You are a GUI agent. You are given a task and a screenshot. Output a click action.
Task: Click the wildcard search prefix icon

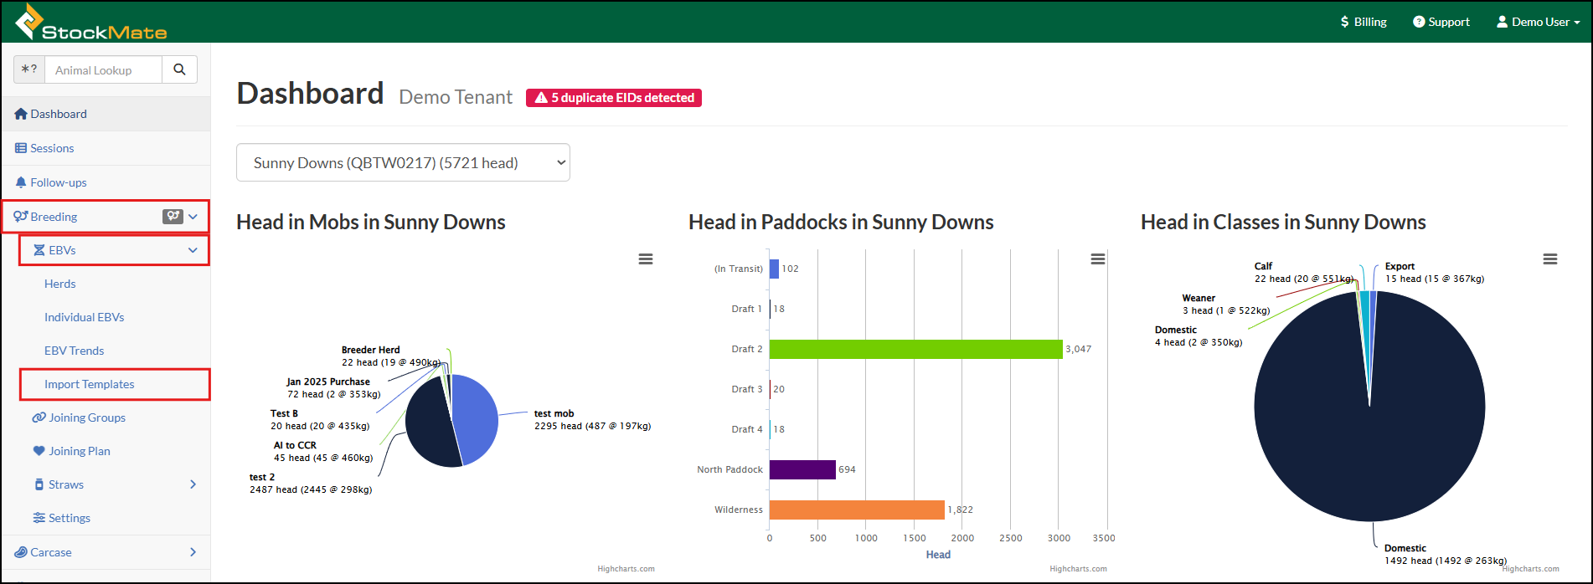pos(29,69)
